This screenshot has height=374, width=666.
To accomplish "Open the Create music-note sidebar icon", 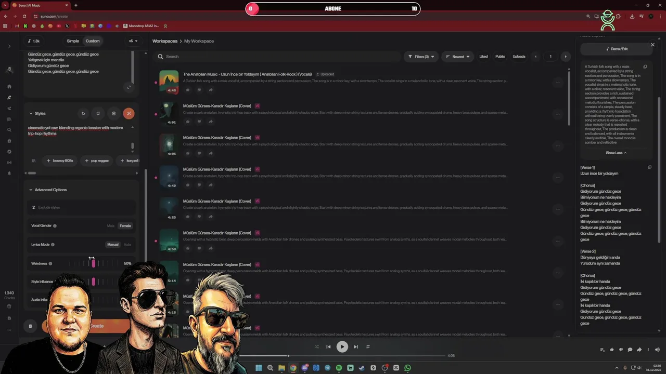I will 9,98.
